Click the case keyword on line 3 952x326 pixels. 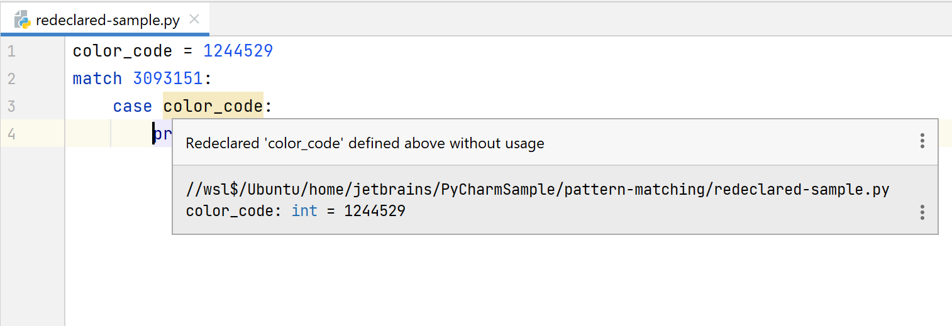(x=133, y=106)
